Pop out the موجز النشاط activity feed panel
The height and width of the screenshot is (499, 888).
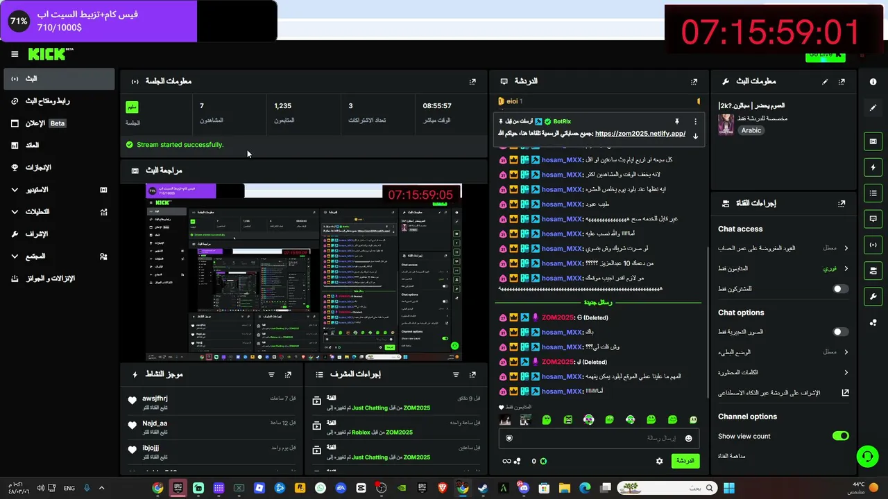coord(288,374)
